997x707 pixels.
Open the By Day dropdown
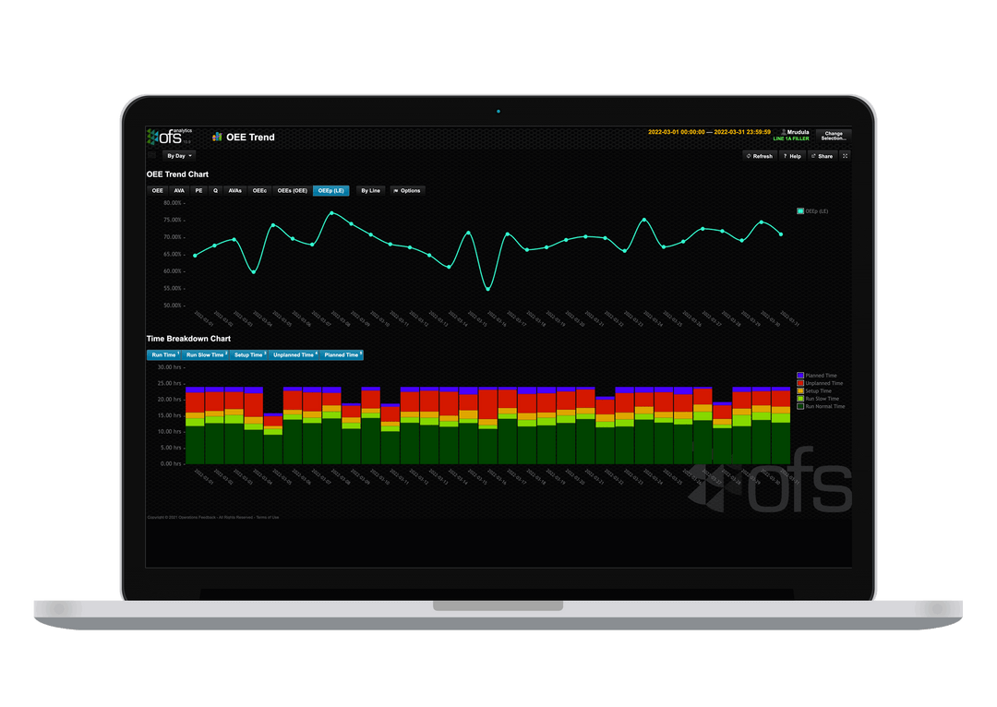click(x=178, y=155)
